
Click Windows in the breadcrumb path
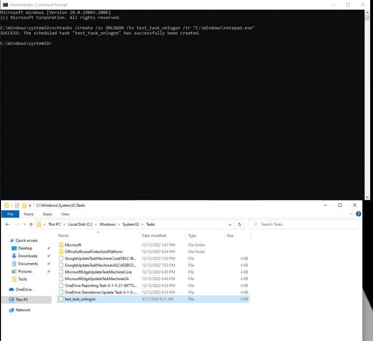point(107,224)
